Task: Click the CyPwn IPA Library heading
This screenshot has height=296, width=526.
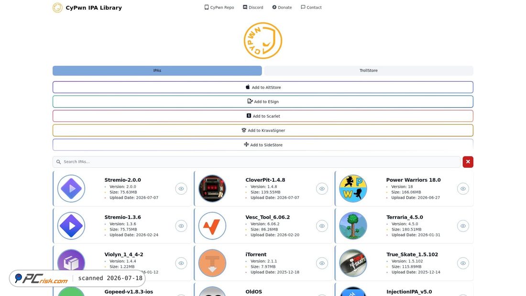Action: click(94, 8)
